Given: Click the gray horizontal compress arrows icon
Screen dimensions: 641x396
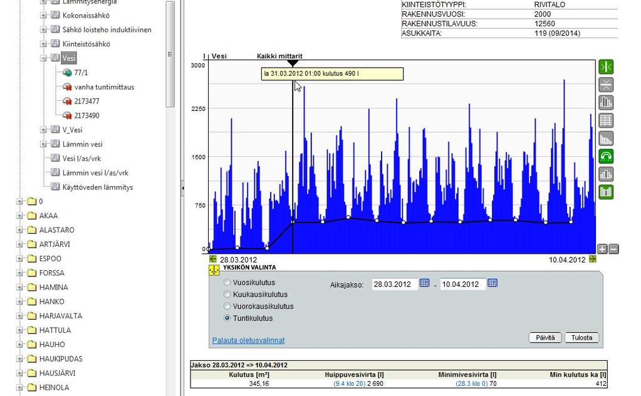Looking at the screenshot, I should [x=606, y=85].
